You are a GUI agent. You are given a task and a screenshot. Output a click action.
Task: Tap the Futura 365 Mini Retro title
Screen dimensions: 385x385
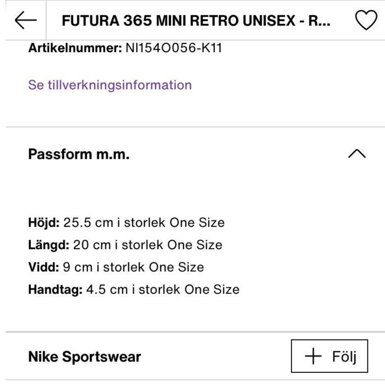pyautogui.click(x=196, y=21)
